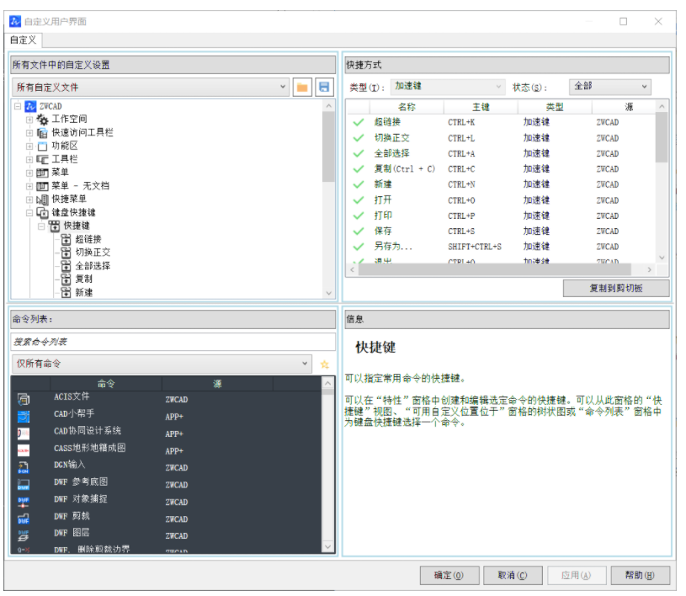Open the 状态 全部 dropdown
The height and width of the screenshot is (596, 686).
pyautogui.click(x=610, y=87)
